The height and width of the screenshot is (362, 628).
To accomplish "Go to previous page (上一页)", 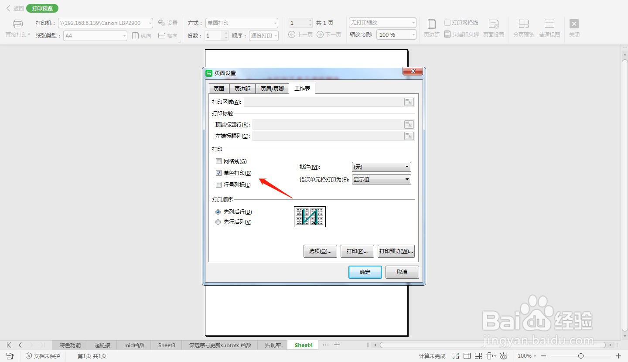I will click(x=300, y=34).
